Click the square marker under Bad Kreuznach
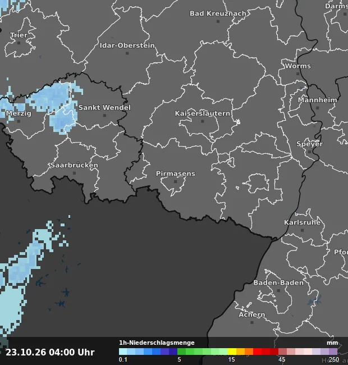Viewport: 348px width, 365px height. pyautogui.click(x=218, y=21)
